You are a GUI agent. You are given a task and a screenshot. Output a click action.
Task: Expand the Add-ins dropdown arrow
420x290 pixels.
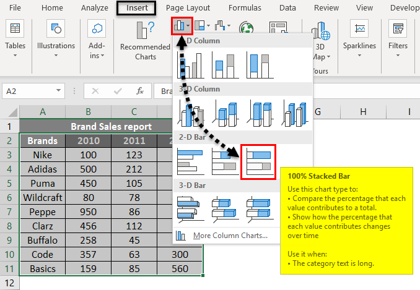coord(103,56)
